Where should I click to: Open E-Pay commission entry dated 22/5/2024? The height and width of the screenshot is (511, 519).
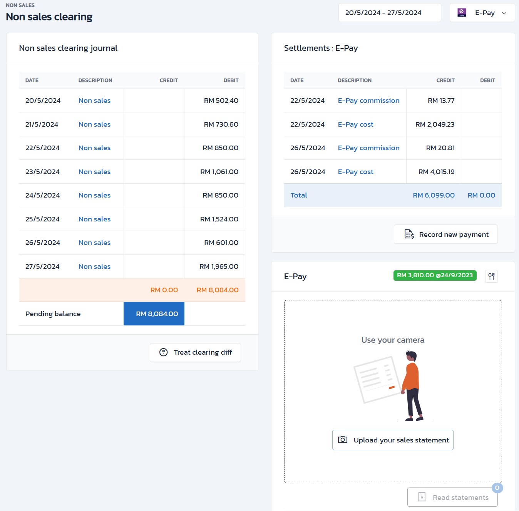[x=368, y=101]
